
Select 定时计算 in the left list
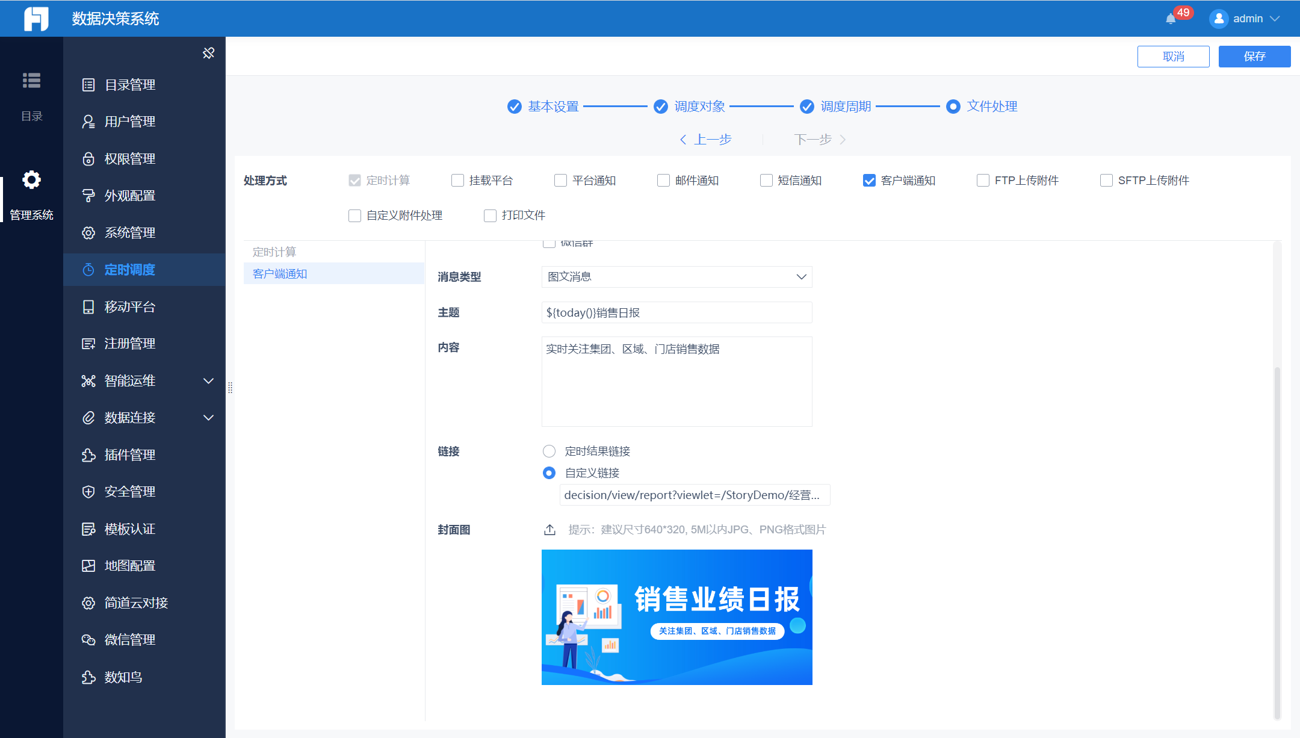coord(274,252)
